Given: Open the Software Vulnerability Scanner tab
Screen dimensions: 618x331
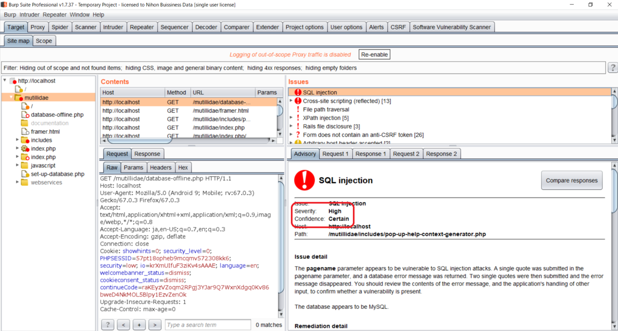Looking at the screenshot, I should coord(452,27).
